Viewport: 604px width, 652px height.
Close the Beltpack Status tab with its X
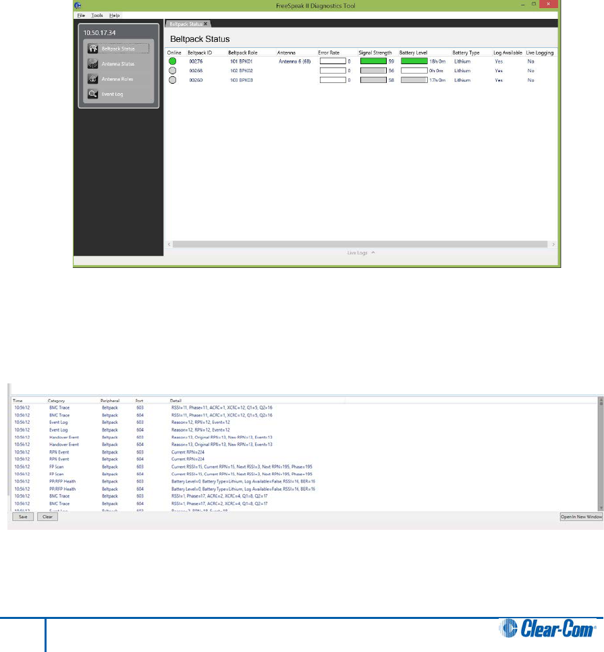[205, 24]
